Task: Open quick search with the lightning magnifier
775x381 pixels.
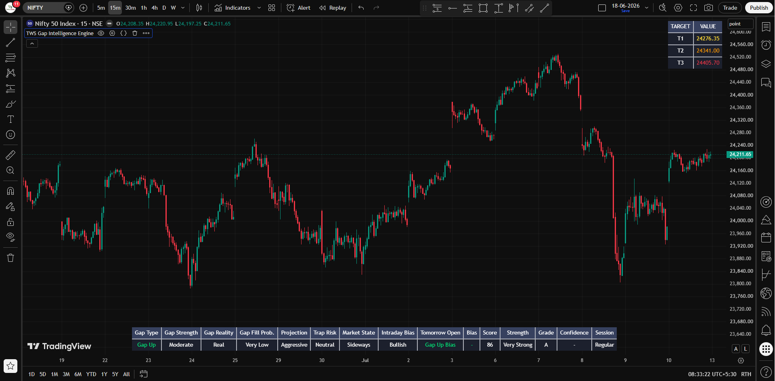Action: click(662, 8)
